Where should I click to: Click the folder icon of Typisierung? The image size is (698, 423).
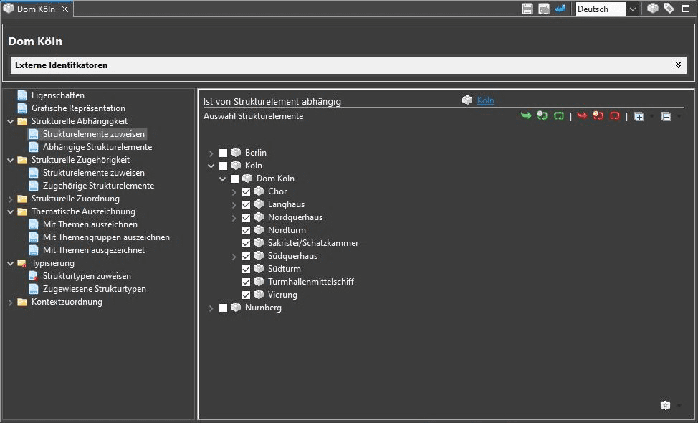[21, 263]
